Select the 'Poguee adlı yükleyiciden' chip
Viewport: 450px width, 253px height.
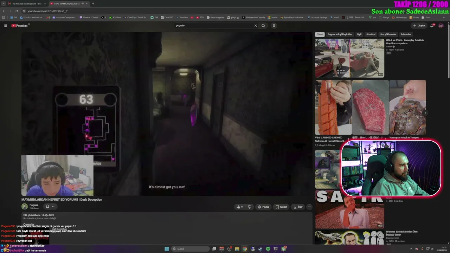point(340,34)
